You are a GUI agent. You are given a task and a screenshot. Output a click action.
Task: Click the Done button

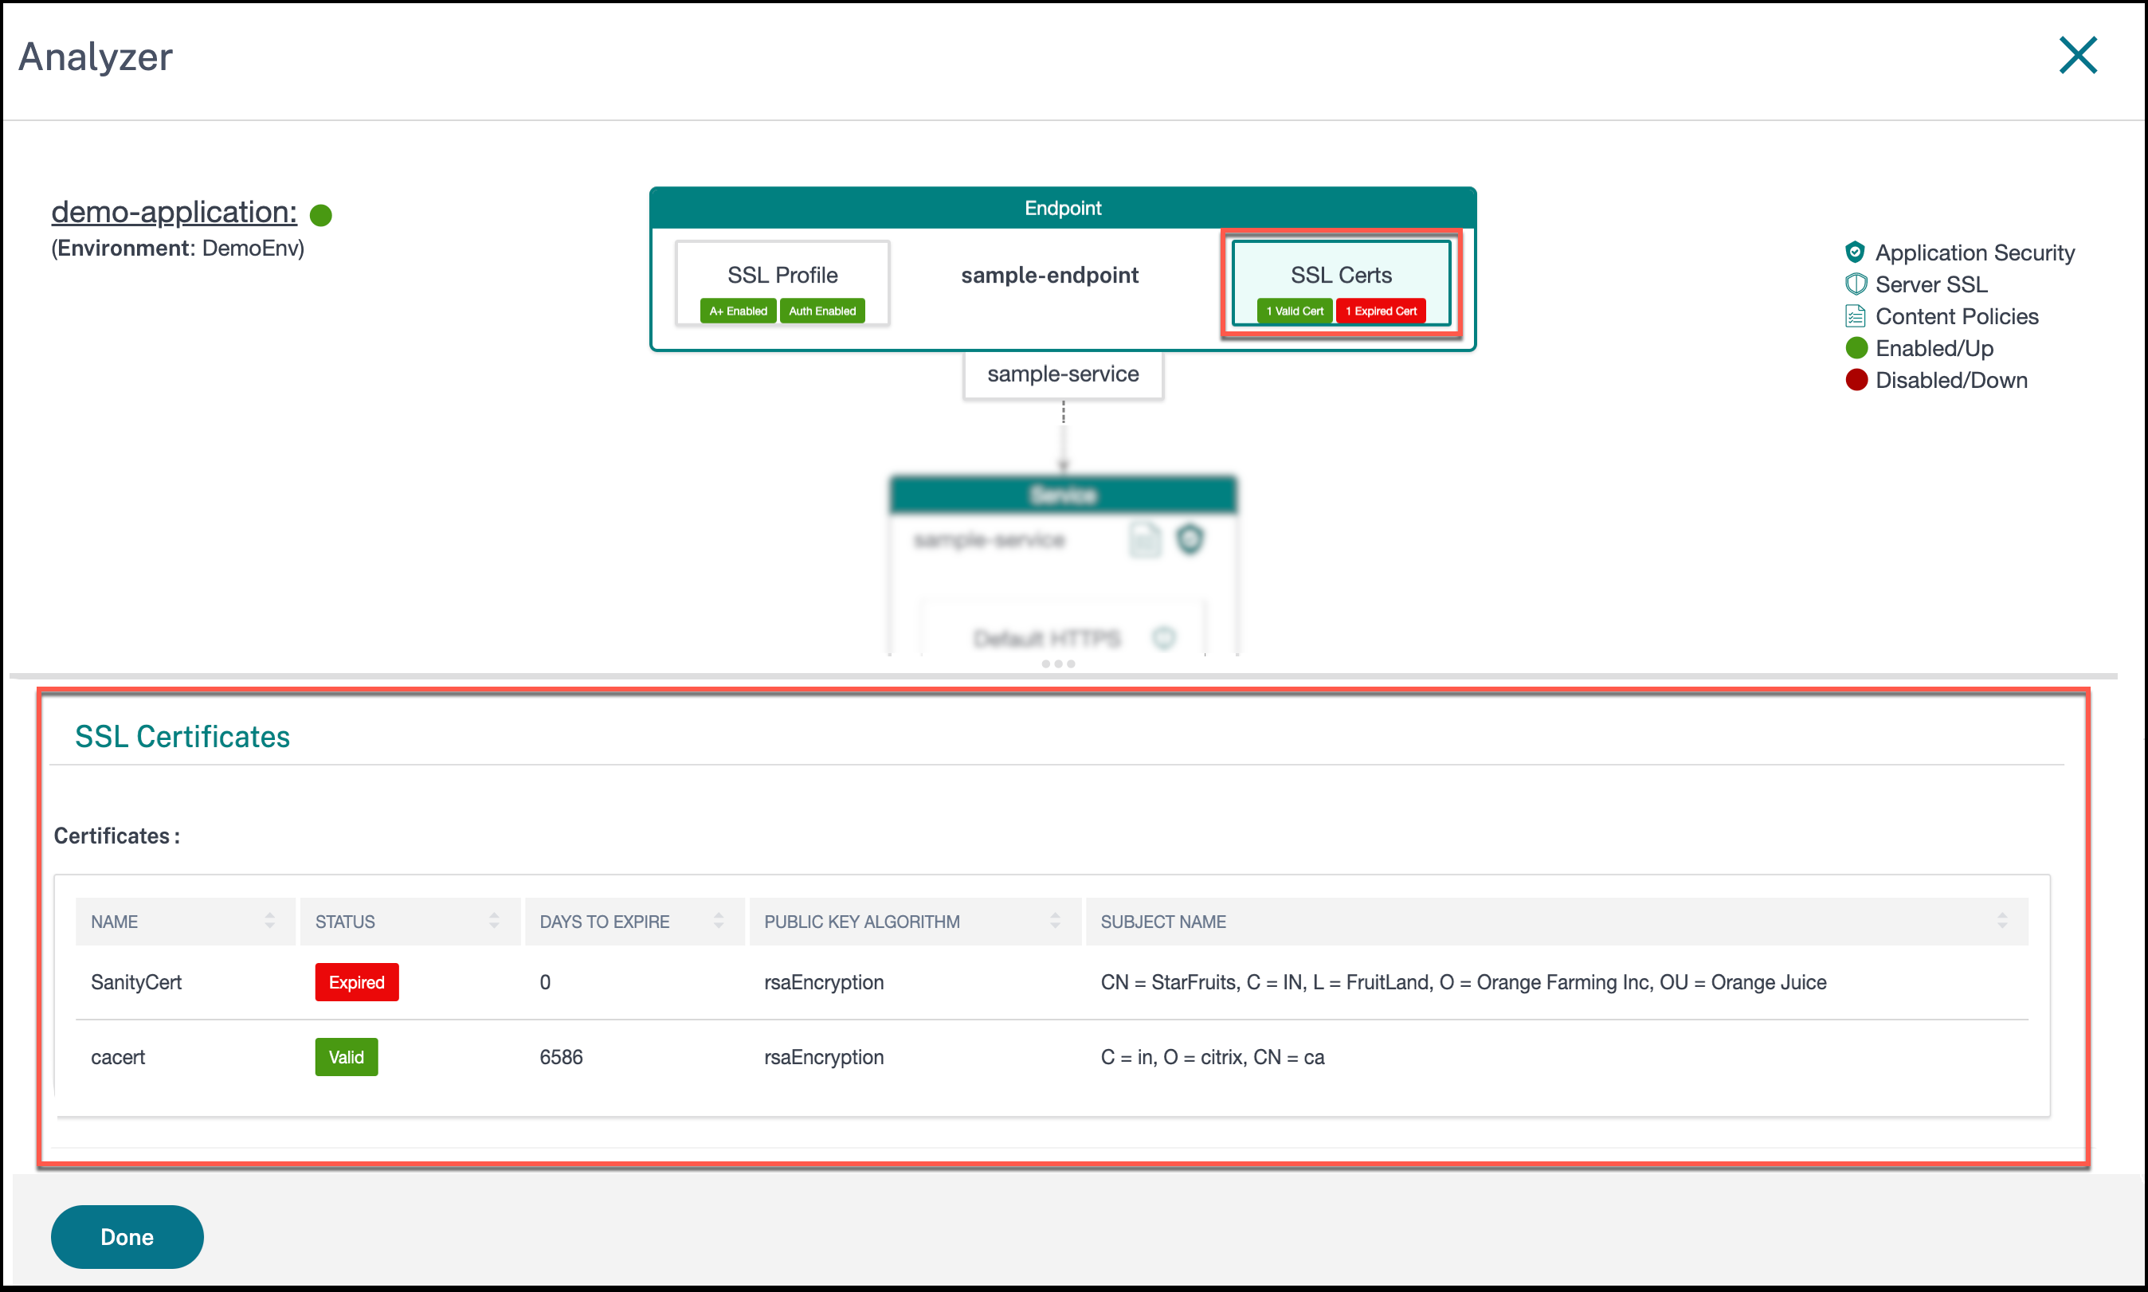point(127,1236)
